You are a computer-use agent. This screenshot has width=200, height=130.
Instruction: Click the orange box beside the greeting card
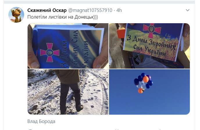pyautogui.click(x=121, y=33)
